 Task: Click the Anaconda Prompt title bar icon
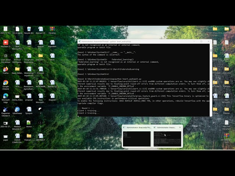click(80, 41)
